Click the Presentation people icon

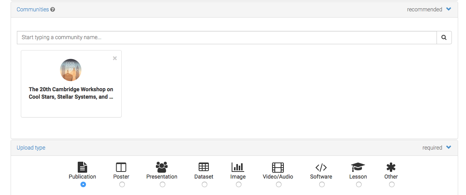pyautogui.click(x=162, y=167)
